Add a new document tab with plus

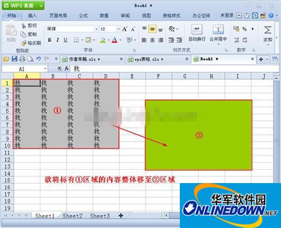[261, 60]
